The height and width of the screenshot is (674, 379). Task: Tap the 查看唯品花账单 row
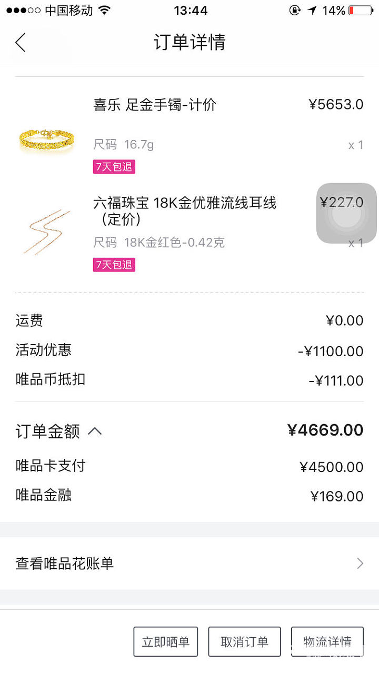pos(189,564)
